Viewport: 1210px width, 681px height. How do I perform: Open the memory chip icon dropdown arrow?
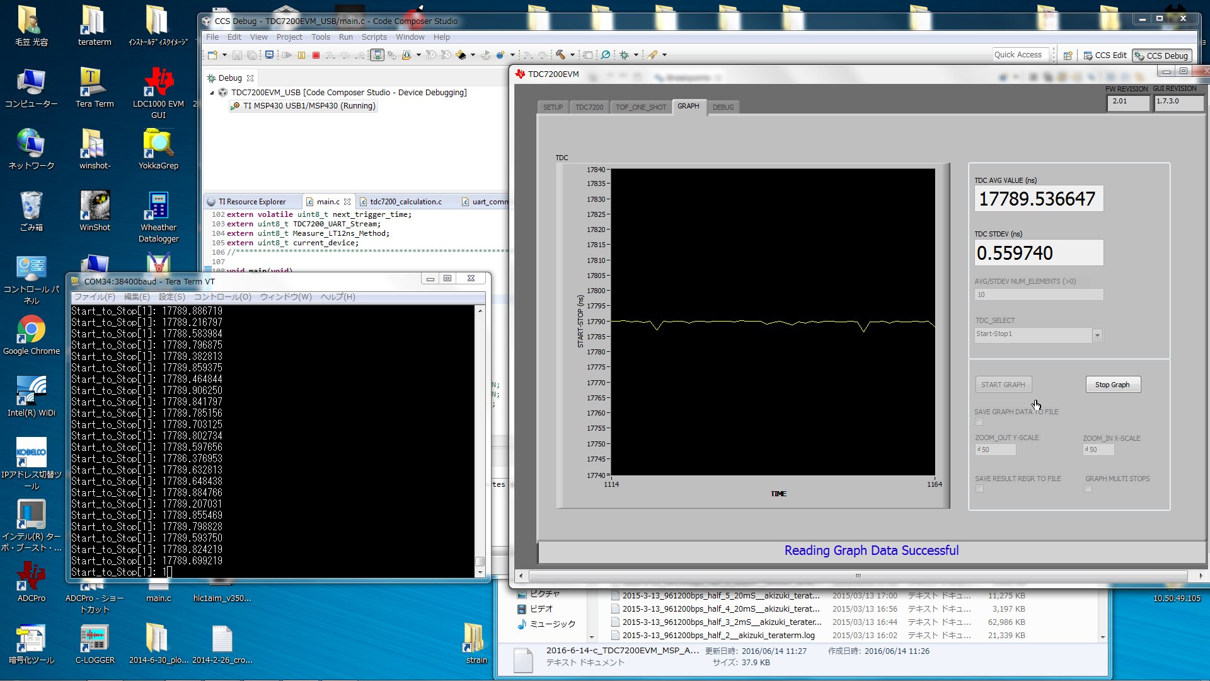pyautogui.click(x=473, y=55)
